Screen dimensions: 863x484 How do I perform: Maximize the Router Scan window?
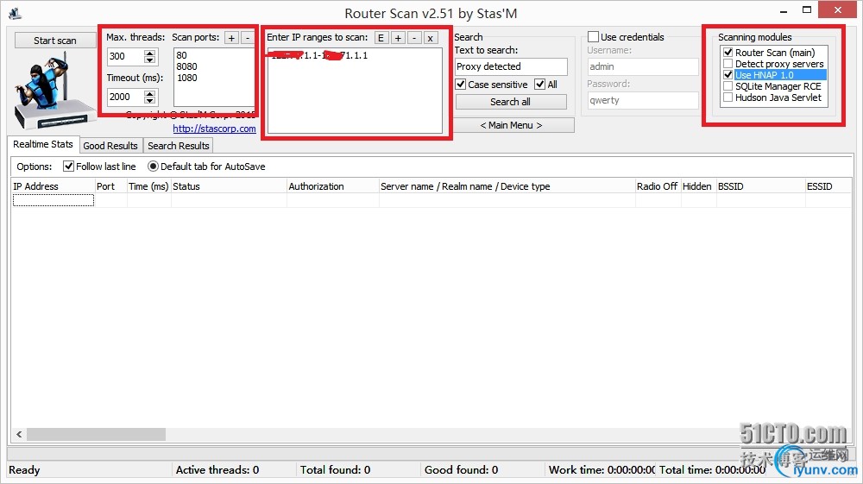pyautogui.click(x=807, y=9)
